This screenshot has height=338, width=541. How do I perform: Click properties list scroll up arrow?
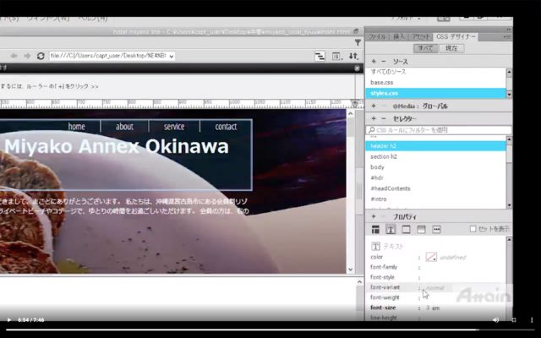click(509, 240)
